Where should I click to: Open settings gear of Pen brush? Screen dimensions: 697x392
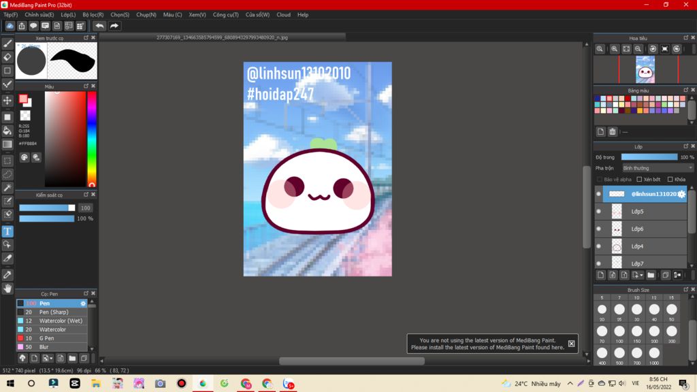(x=83, y=304)
